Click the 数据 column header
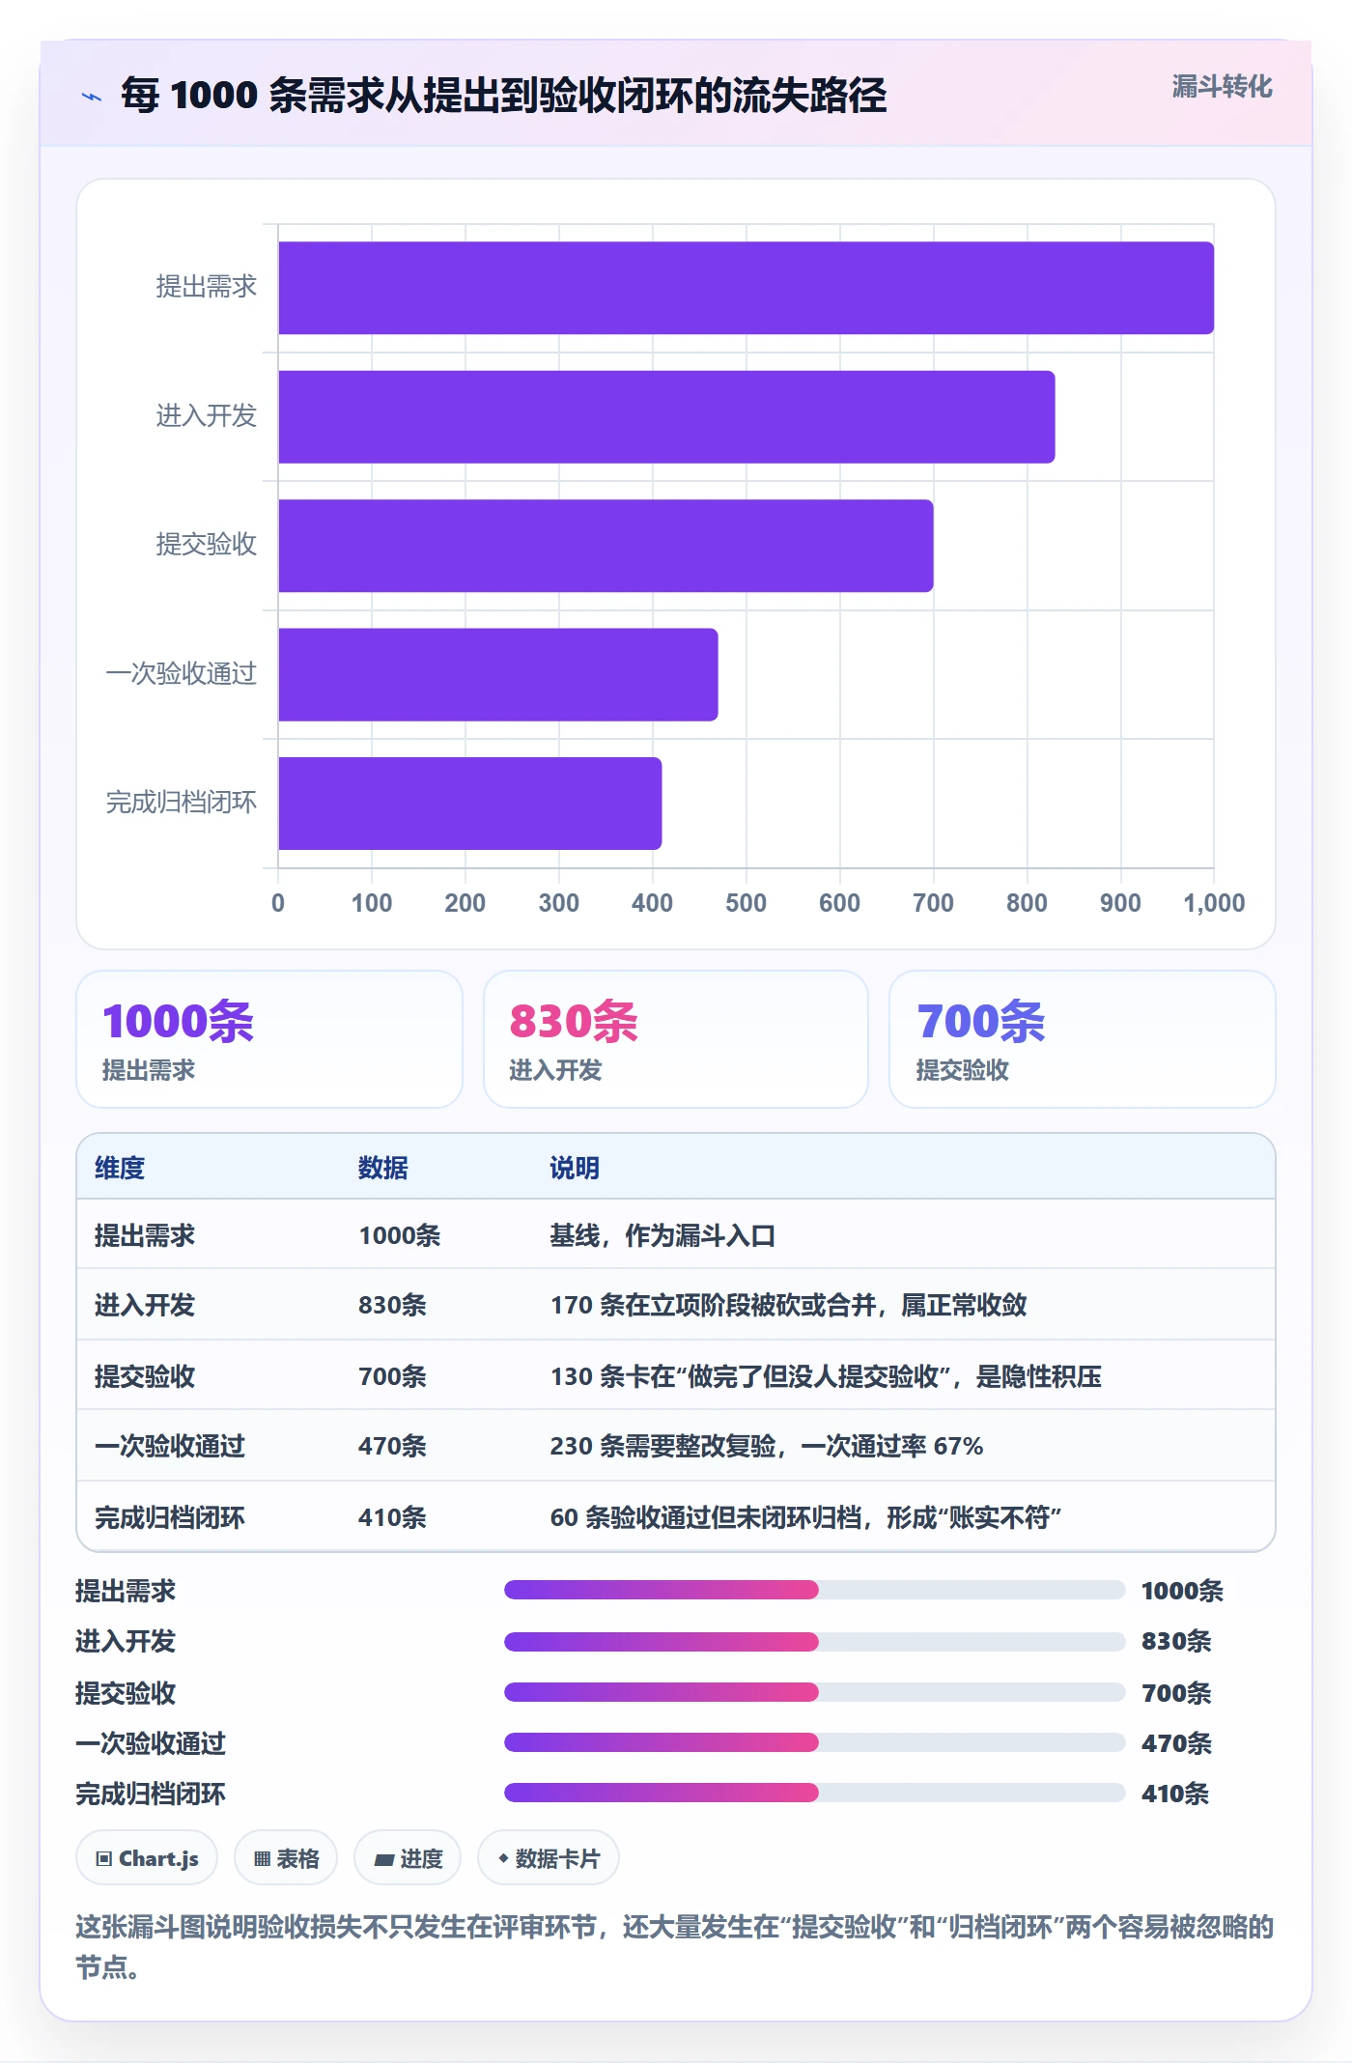This screenshot has height=2063, width=1352. [383, 1168]
